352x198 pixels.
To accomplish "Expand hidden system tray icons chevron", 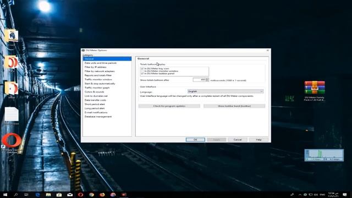I will pyautogui.click(x=300, y=195).
